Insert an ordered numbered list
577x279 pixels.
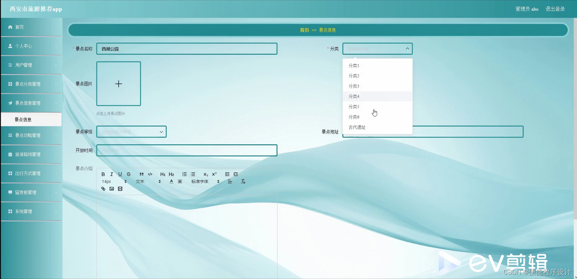coord(184,174)
